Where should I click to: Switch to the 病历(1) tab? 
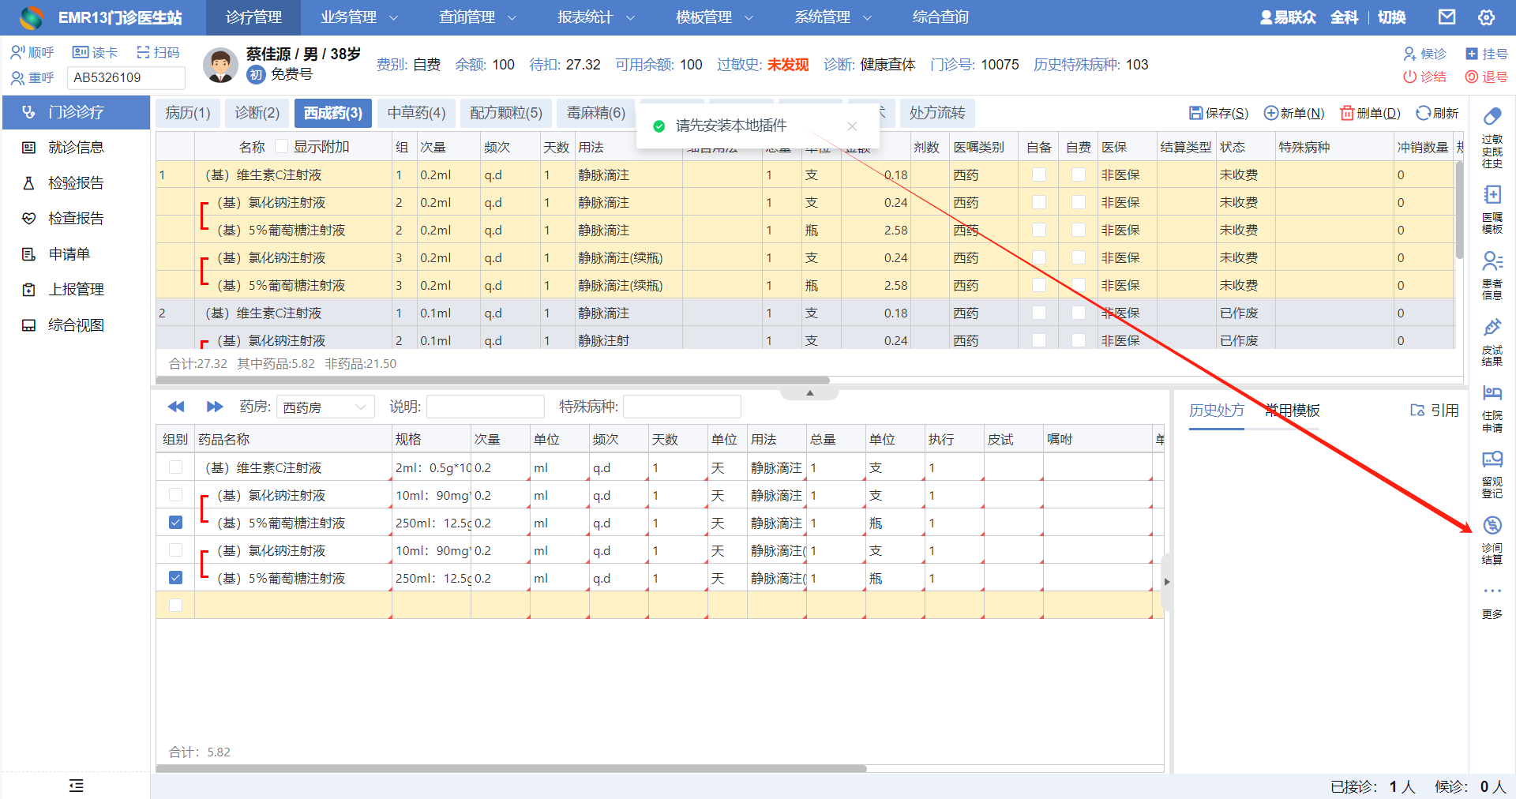pyautogui.click(x=188, y=113)
